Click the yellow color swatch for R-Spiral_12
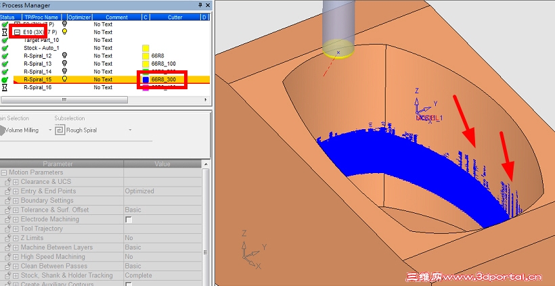Viewport: 555px width, 286px height. tap(146, 56)
